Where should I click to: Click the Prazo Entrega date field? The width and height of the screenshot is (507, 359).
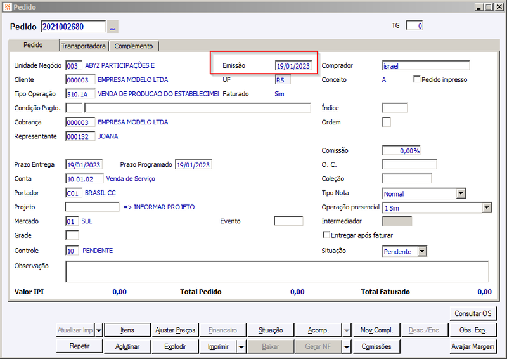84,165
